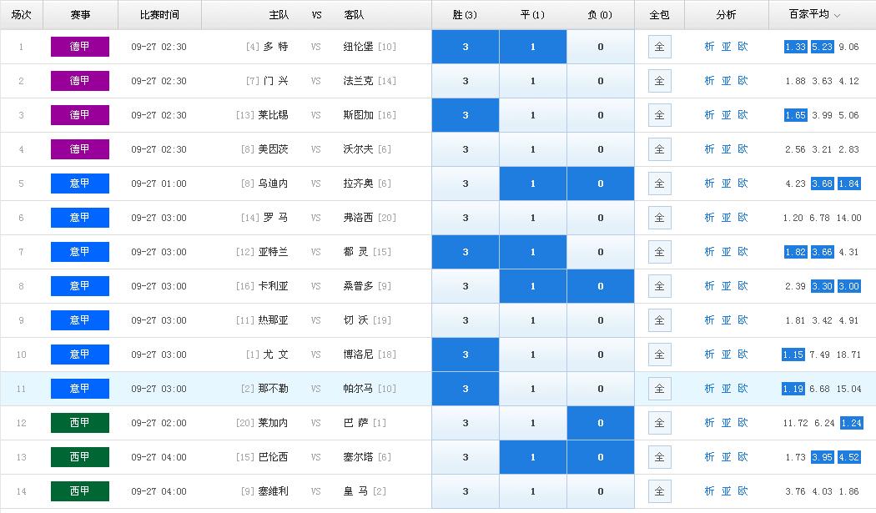Screen dimensions: 876x513
Task: Click odds 14.00 in 罗马 row
Action: click(848, 218)
